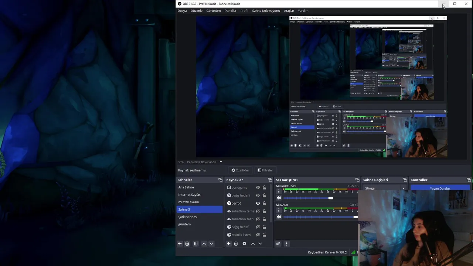Click the Özellikler button

tap(240, 170)
